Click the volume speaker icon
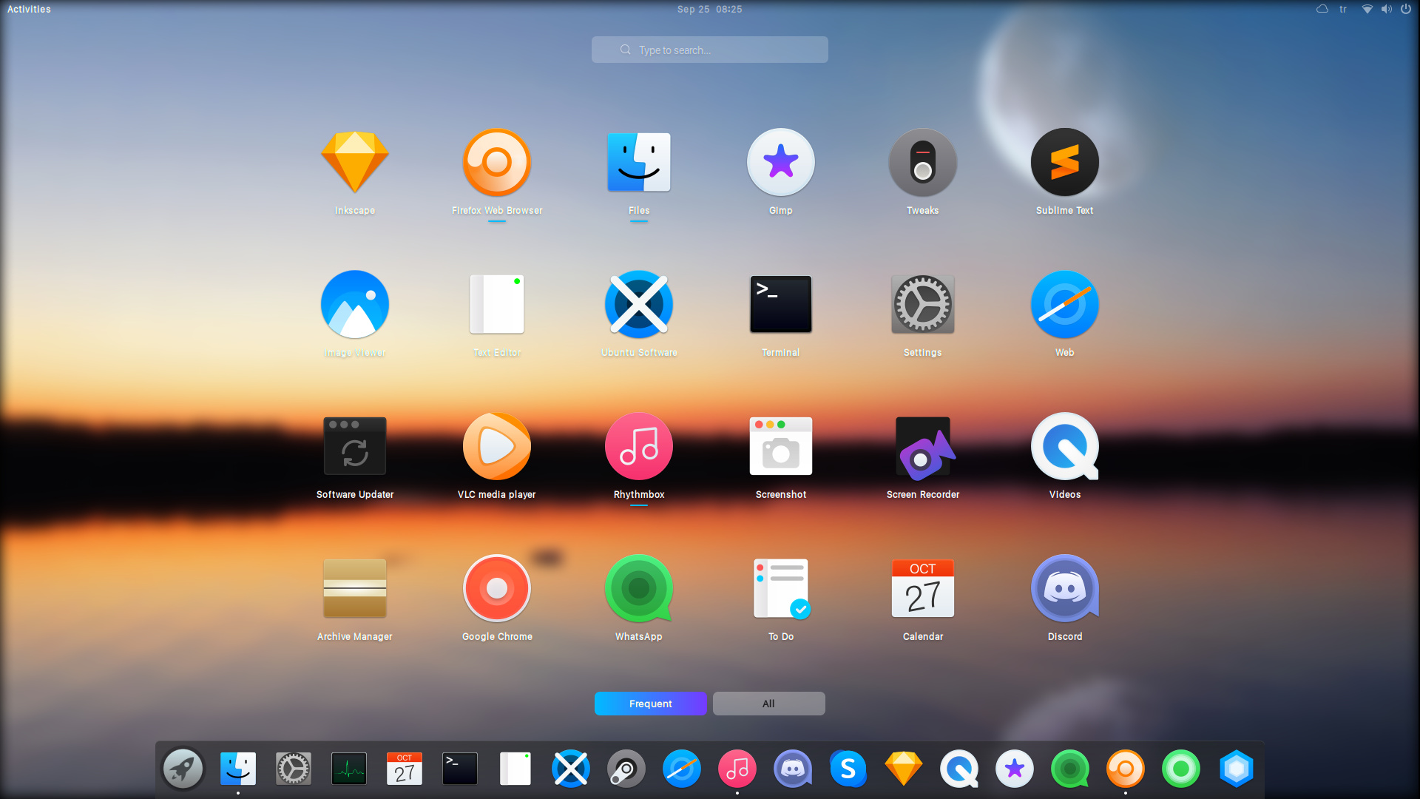1420x799 pixels. 1387,9
